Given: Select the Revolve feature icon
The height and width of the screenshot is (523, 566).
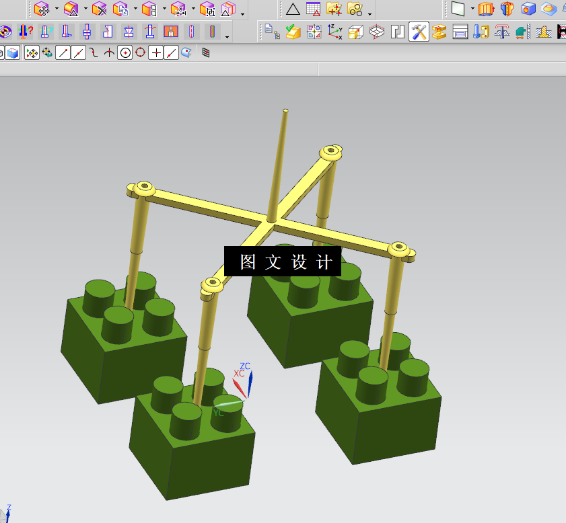Looking at the screenshot, I should click(507, 9).
